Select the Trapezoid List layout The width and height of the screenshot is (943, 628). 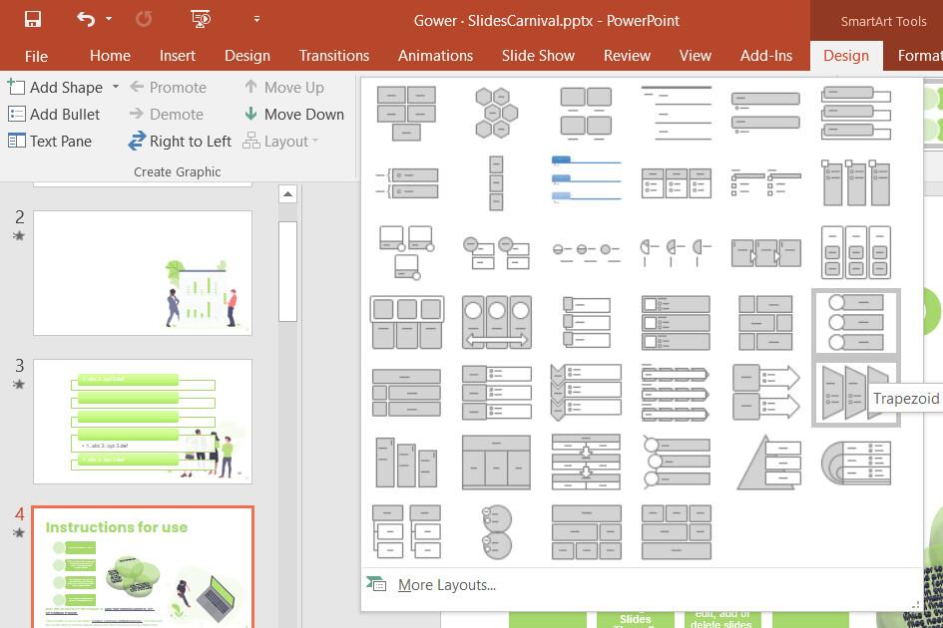(855, 392)
